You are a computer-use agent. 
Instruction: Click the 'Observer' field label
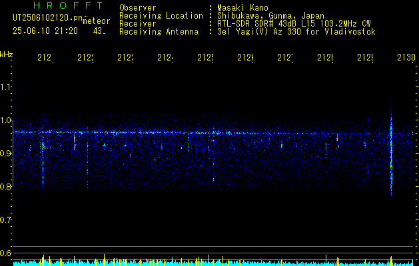tap(138, 7)
